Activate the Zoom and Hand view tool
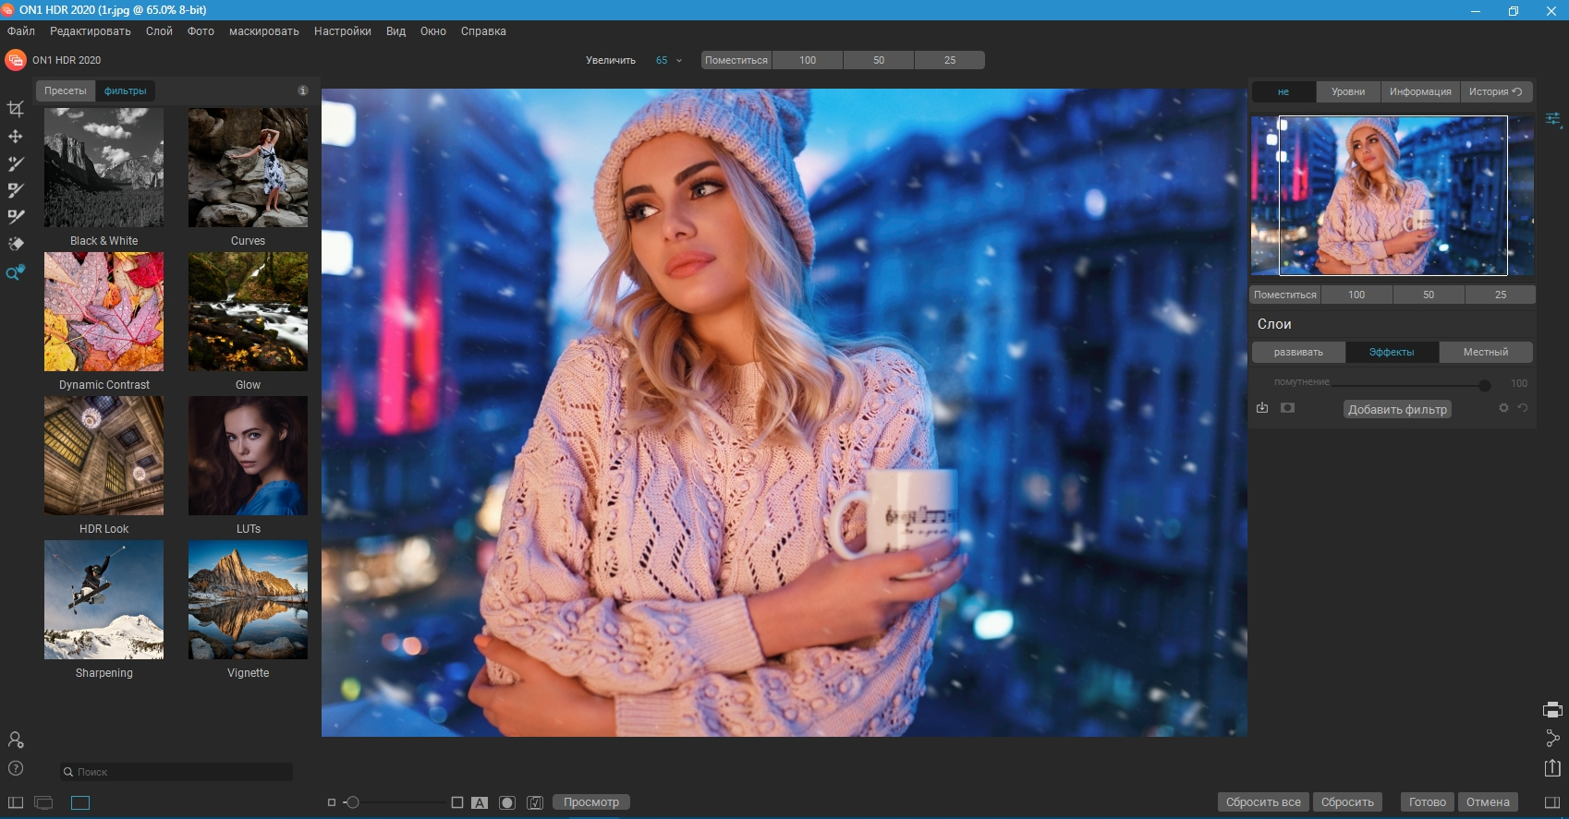This screenshot has height=819, width=1569. coord(16,272)
